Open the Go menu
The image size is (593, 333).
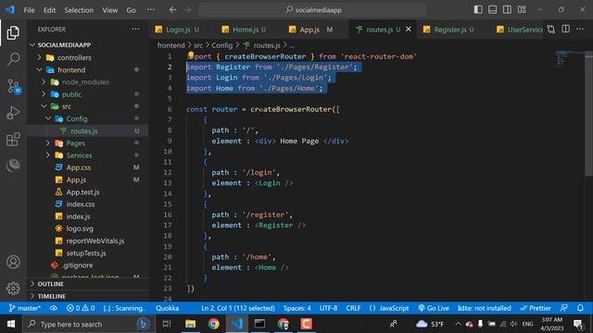click(131, 10)
